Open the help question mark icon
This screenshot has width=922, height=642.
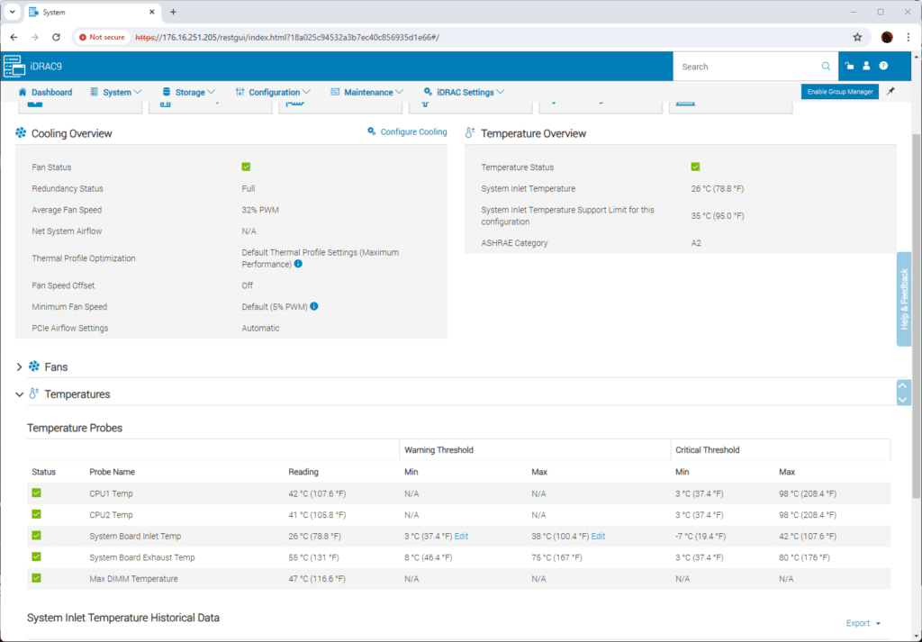click(883, 66)
